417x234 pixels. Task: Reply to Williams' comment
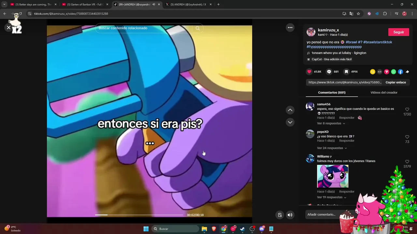click(347, 192)
